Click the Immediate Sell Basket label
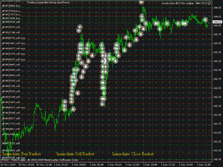The height and width of the screenshot is (167, 223). pyautogui.click(x=75, y=154)
